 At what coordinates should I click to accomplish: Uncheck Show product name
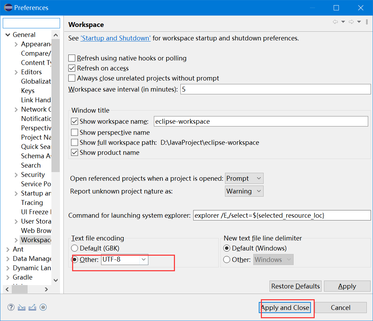75,152
